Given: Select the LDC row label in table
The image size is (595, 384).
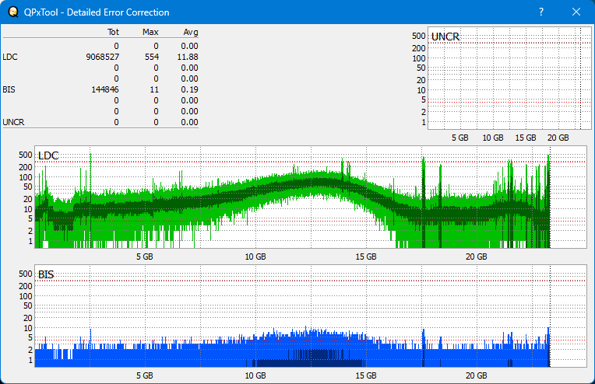Looking at the screenshot, I should coord(10,57).
